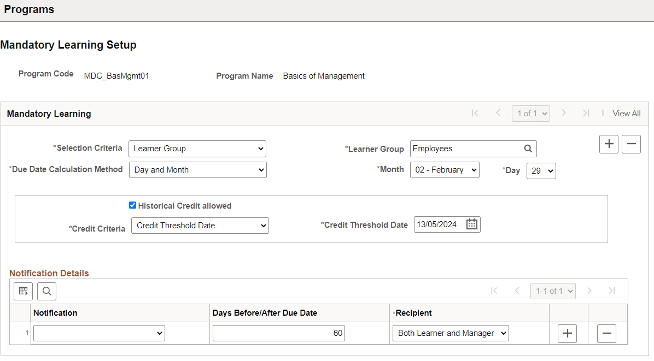
Task: Change the Recipient dropdown value
Action: coord(451,333)
